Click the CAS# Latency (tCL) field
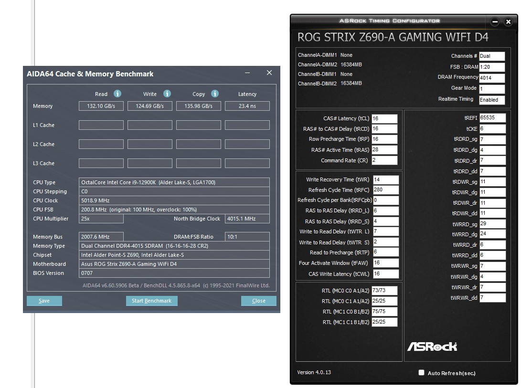Image resolution: width=521 pixels, height=388 pixels. click(x=384, y=118)
